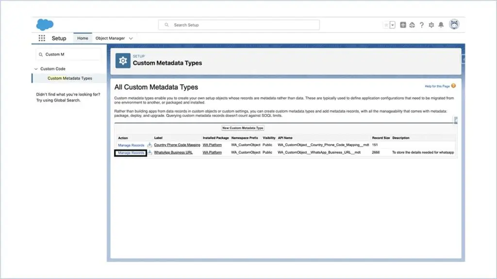Viewport: 497px width, 279px height.
Task: Click the Salesforce cloud logo
Action: click(x=45, y=24)
